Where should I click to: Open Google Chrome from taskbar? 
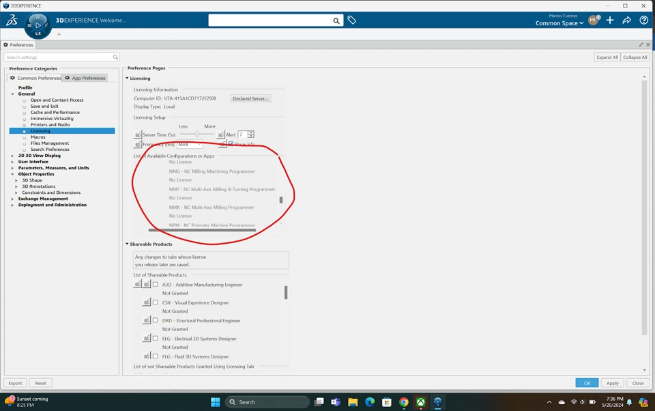403,402
